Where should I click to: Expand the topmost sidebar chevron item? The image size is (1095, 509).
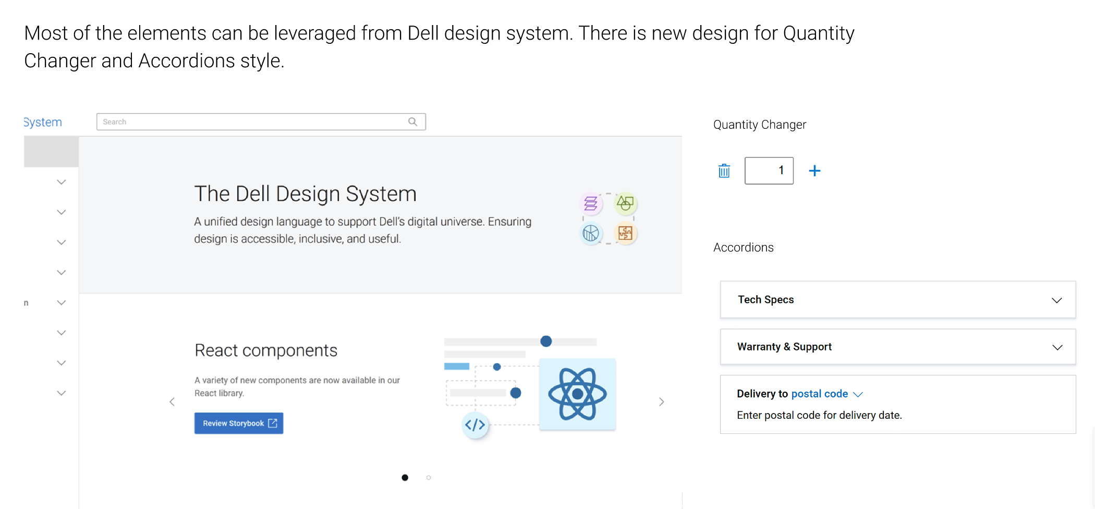[61, 182]
